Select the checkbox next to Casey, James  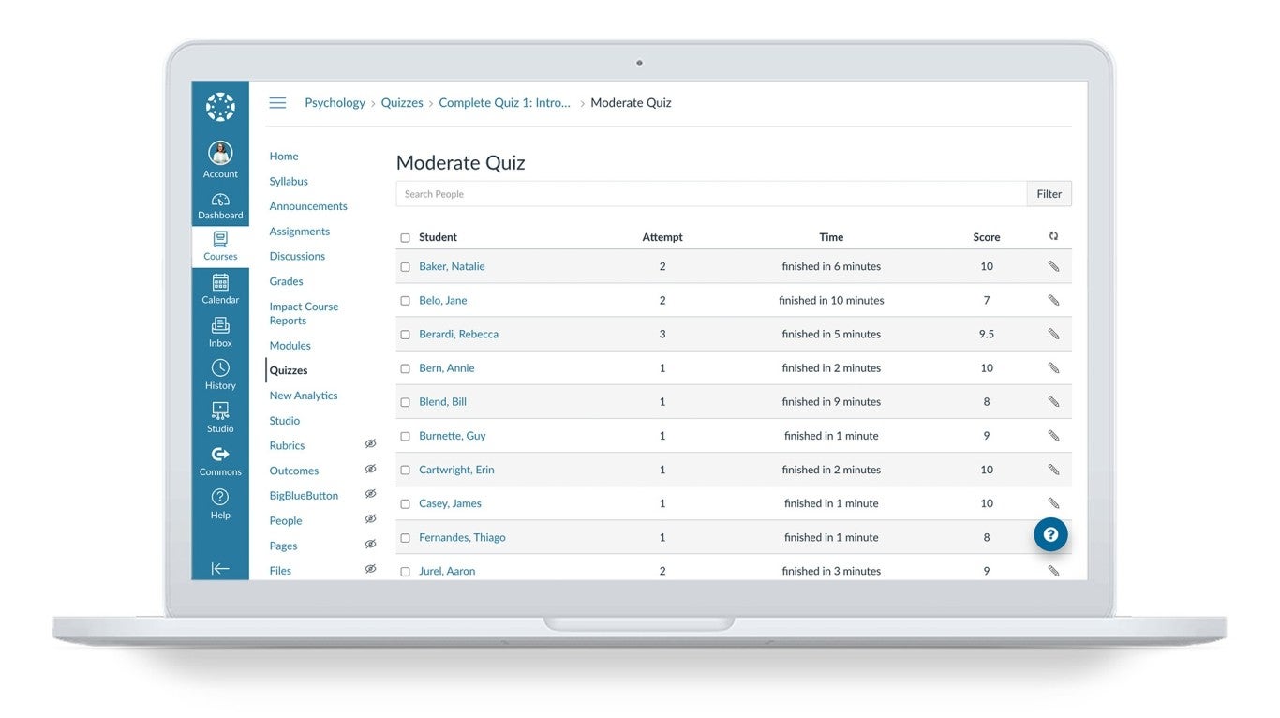405,504
